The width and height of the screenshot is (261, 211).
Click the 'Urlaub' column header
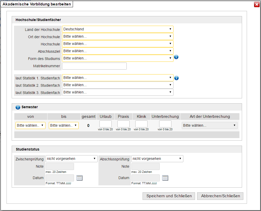point(105,117)
